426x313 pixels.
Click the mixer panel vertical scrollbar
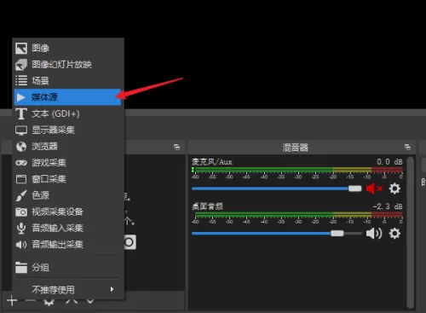point(411,232)
